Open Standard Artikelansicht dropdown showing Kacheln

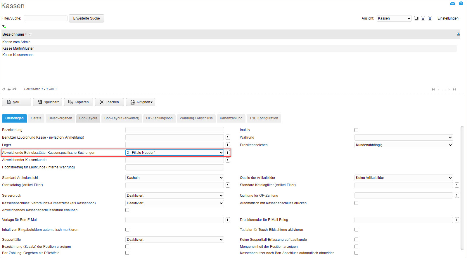pos(174,178)
